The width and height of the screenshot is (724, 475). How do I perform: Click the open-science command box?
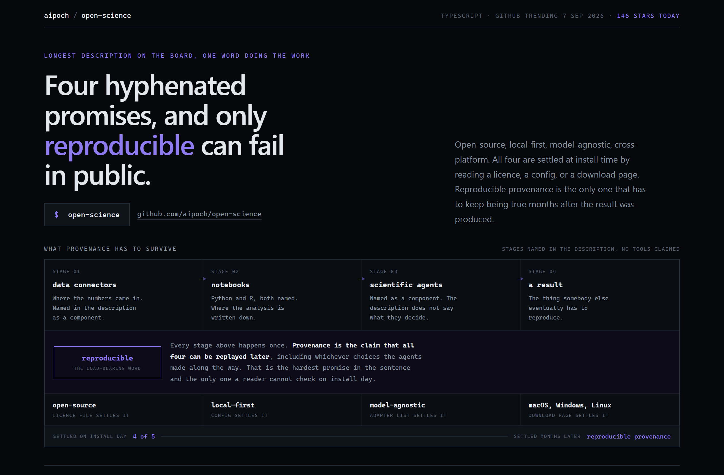(x=87, y=215)
